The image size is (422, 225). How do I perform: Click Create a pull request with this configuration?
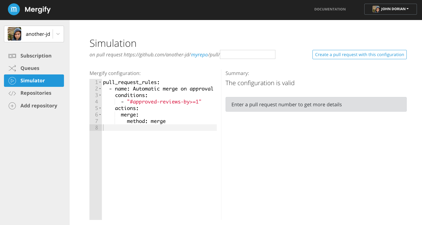point(359,55)
